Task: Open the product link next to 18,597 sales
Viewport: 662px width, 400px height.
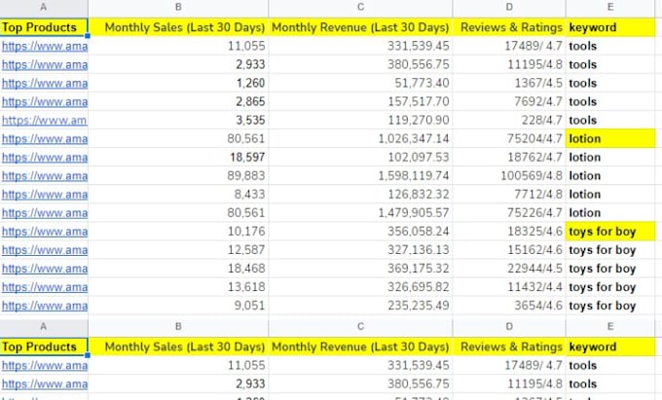Action: pyautogui.click(x=45, y=158)
